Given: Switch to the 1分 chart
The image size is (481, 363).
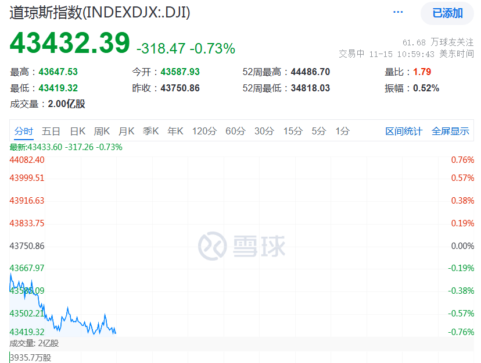Looking at the screenshot, I should [342, 131].
